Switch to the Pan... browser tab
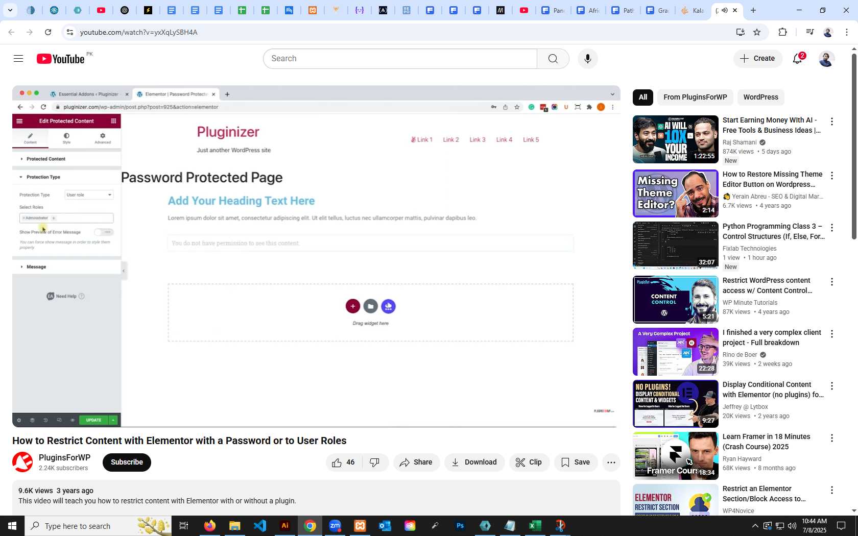This screenshot has height=536, width=858. (x=553, y=10)
